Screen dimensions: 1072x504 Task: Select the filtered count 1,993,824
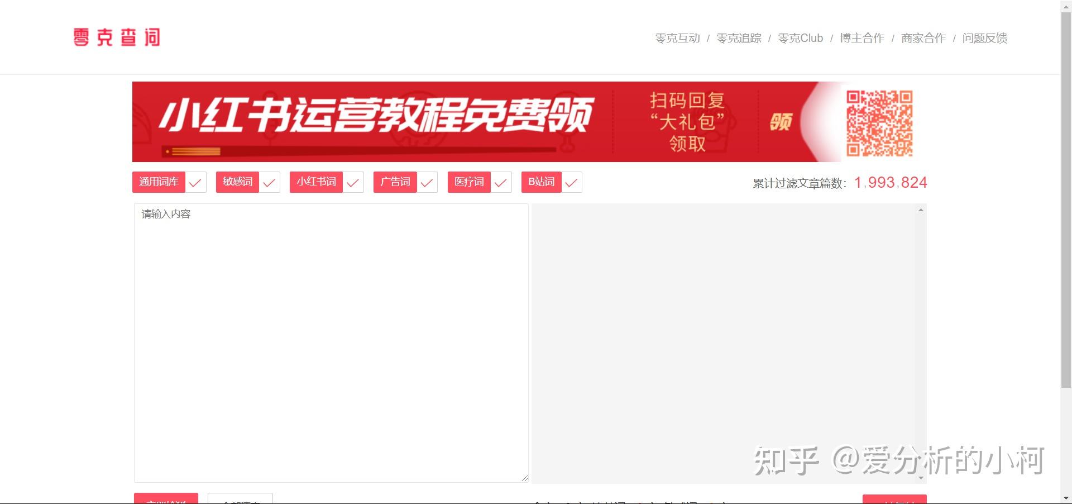click(x=891, y=183)
